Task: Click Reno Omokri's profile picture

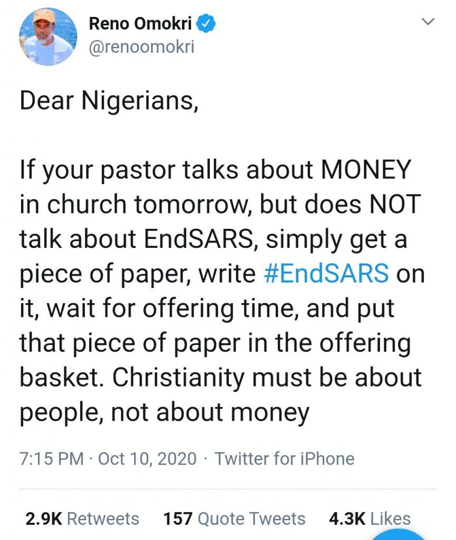Action: pos(48,37)
